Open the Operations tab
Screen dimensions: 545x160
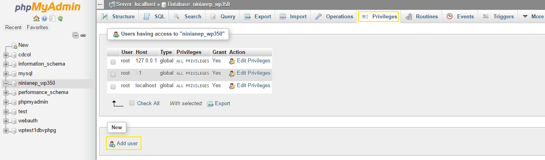(334, 16)
